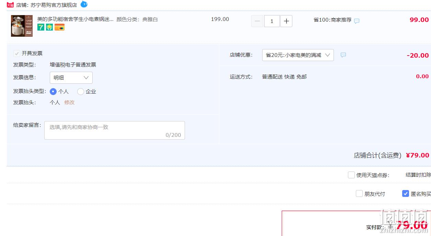Image resolution: width=431 pixels, height=236 pixels.
Task: Click the 增值税电子普通发票 invoice type text
Action: coord(73,65)
